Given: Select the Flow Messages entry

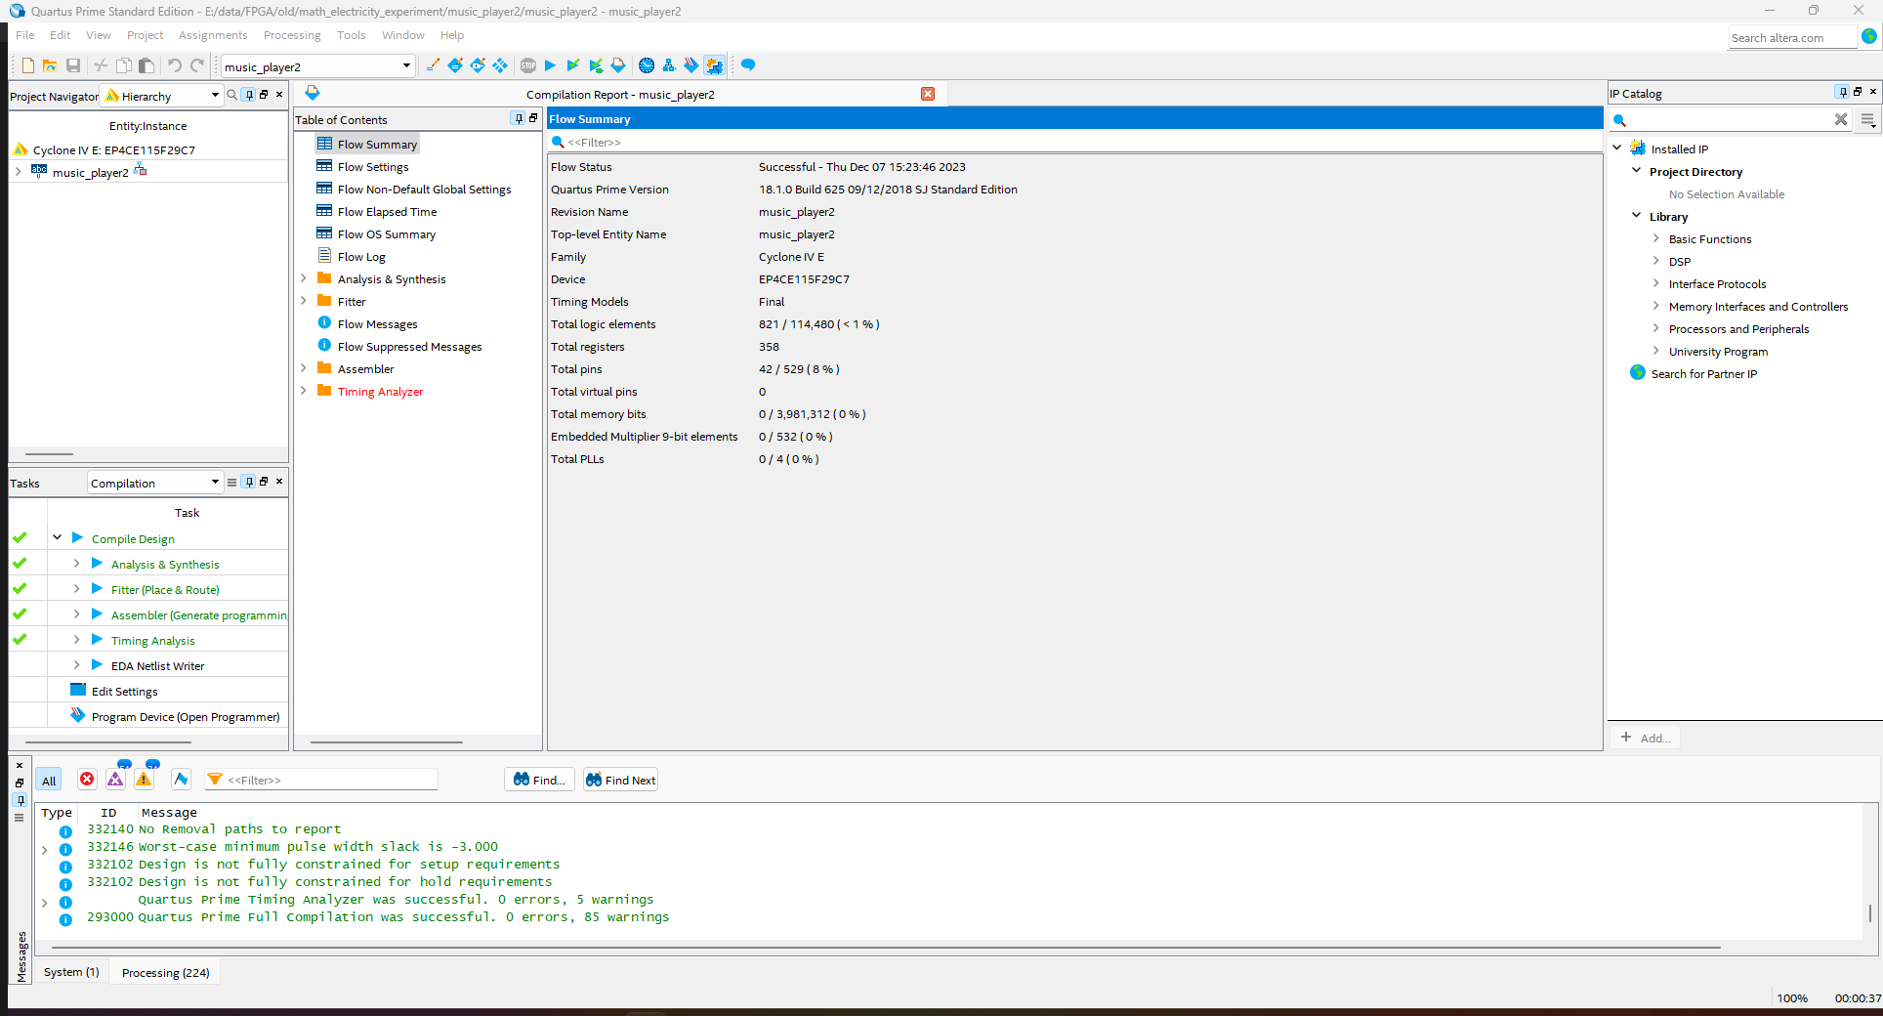Looking at the screenshot, I should 377,324.
